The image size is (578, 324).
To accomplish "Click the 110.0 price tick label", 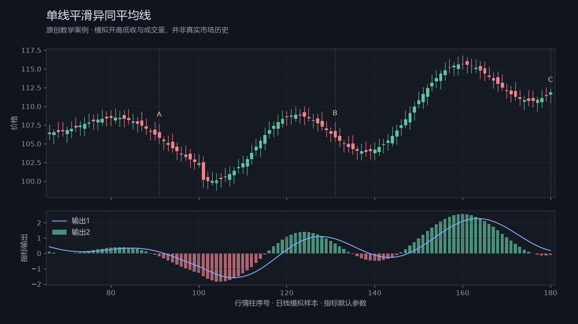I will (31, 106).
